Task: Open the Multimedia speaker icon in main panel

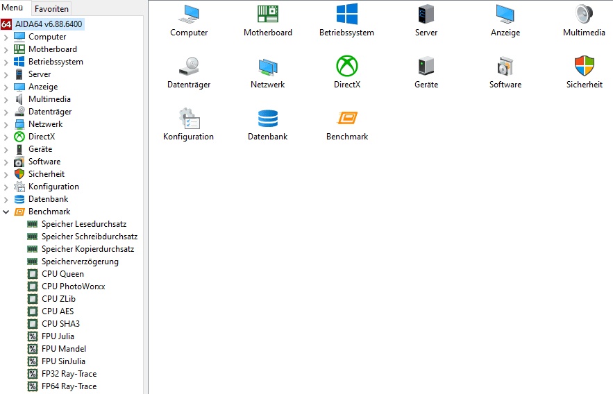Action: (x=584, y=14)
